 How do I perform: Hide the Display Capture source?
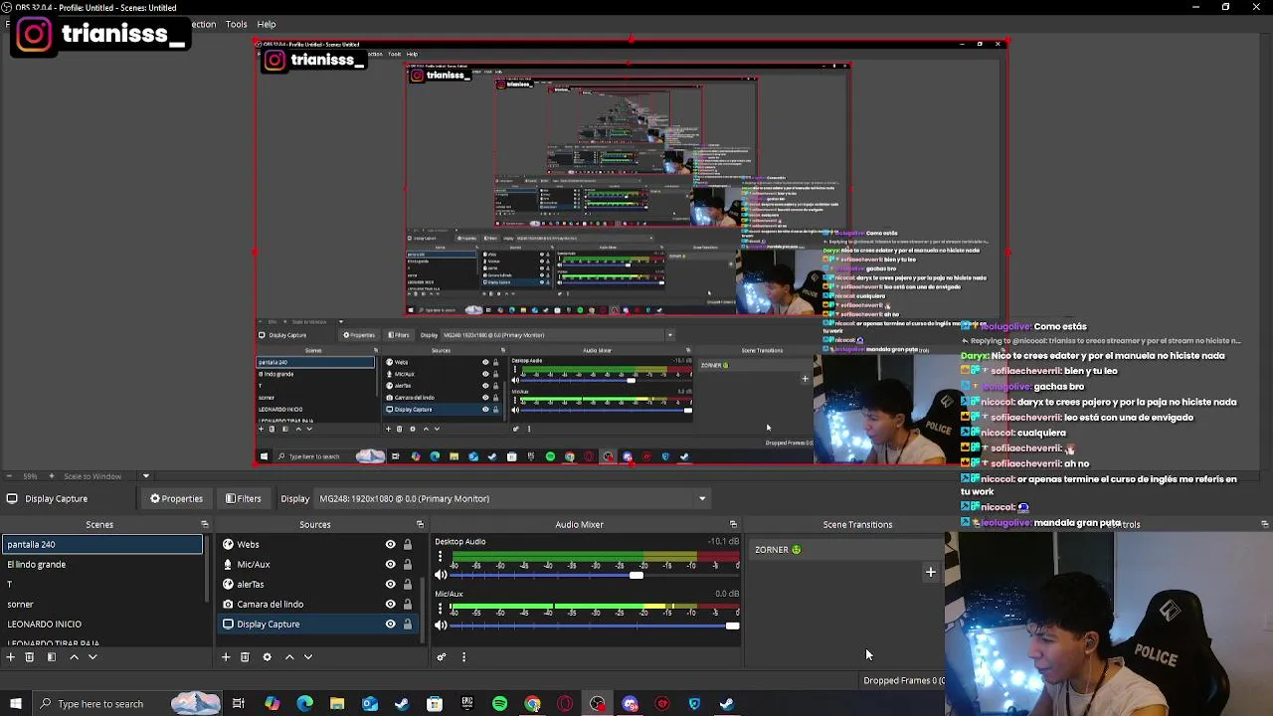(x=390, y=624)
